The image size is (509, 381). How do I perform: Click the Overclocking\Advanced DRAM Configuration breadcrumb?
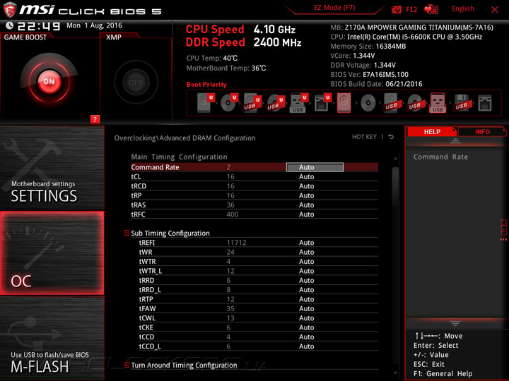185,138
